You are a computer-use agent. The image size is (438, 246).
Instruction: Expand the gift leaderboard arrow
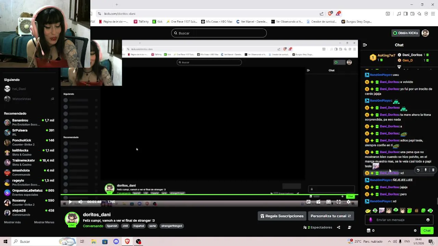[399, 66]
